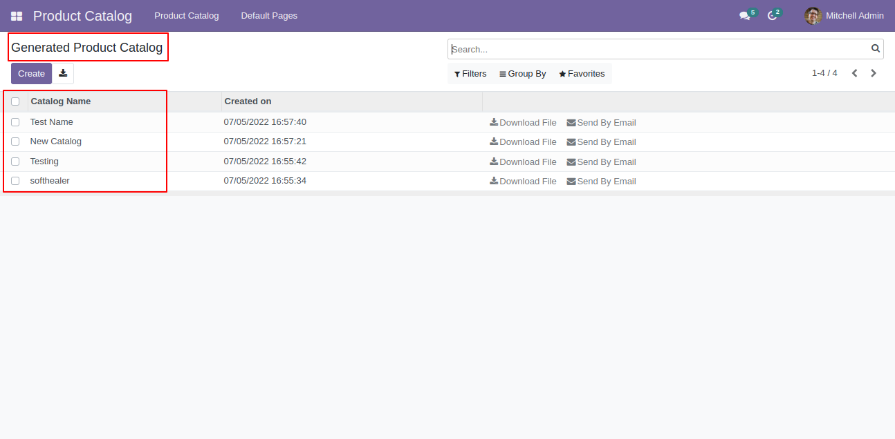Check the Testing row checkbox
895x439 pixels.
coord(15,162)
